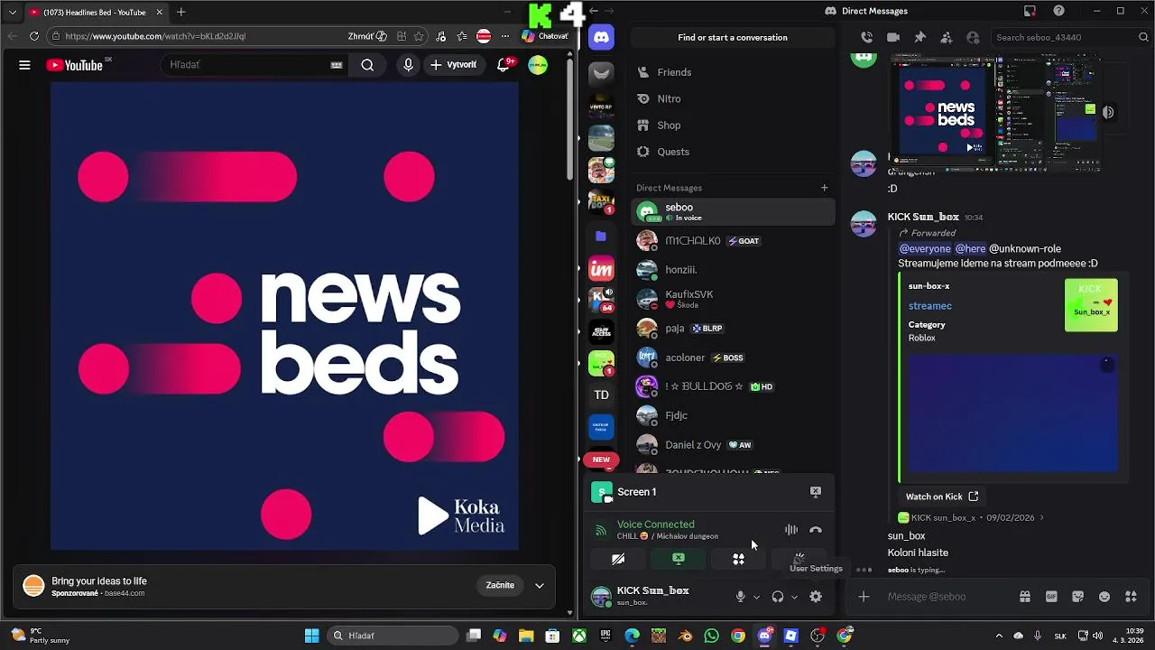
Task: Open the browser tab list dropdown
Action: (12, 12)
